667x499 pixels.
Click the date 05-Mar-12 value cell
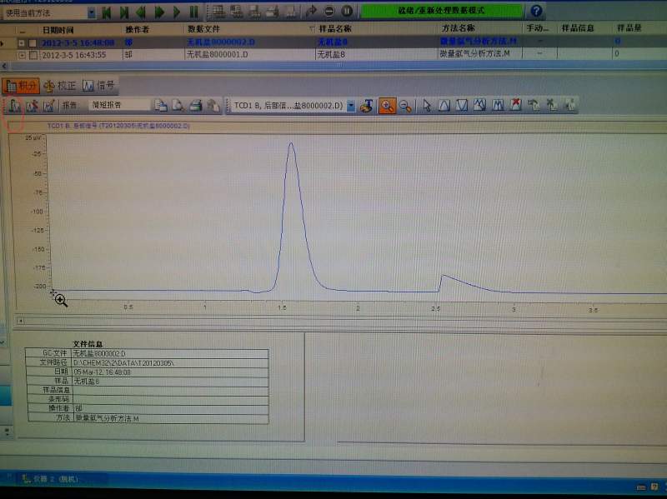click(170, 372)
